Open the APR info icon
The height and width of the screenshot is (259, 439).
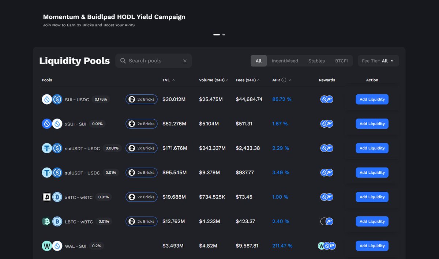[284, 80]
